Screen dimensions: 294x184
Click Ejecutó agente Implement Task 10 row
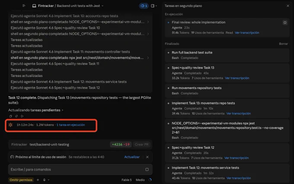(x=64, y=16)
